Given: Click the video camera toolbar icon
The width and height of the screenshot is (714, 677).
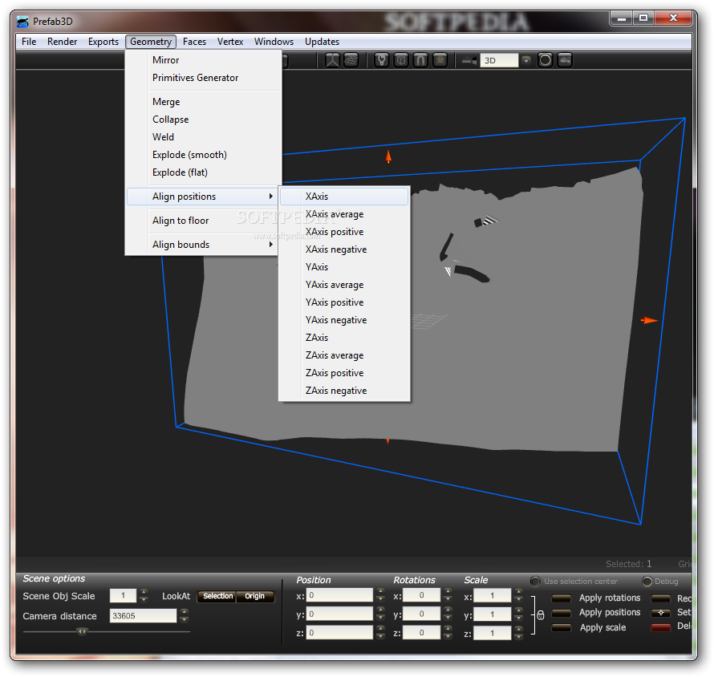Looking at the screenshot, I should pyautogui.click(x=565, y=60).
